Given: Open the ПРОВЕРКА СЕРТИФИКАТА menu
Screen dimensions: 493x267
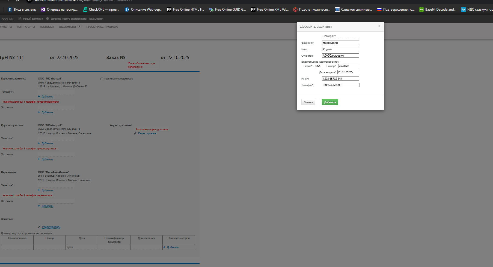Looking at the screenshot, I should [102, 27].
